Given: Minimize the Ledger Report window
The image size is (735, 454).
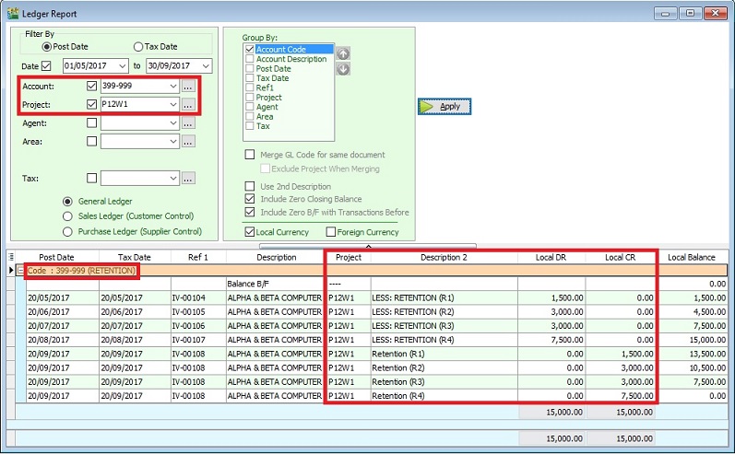Looking at the screenshot, I should (665, 13).
